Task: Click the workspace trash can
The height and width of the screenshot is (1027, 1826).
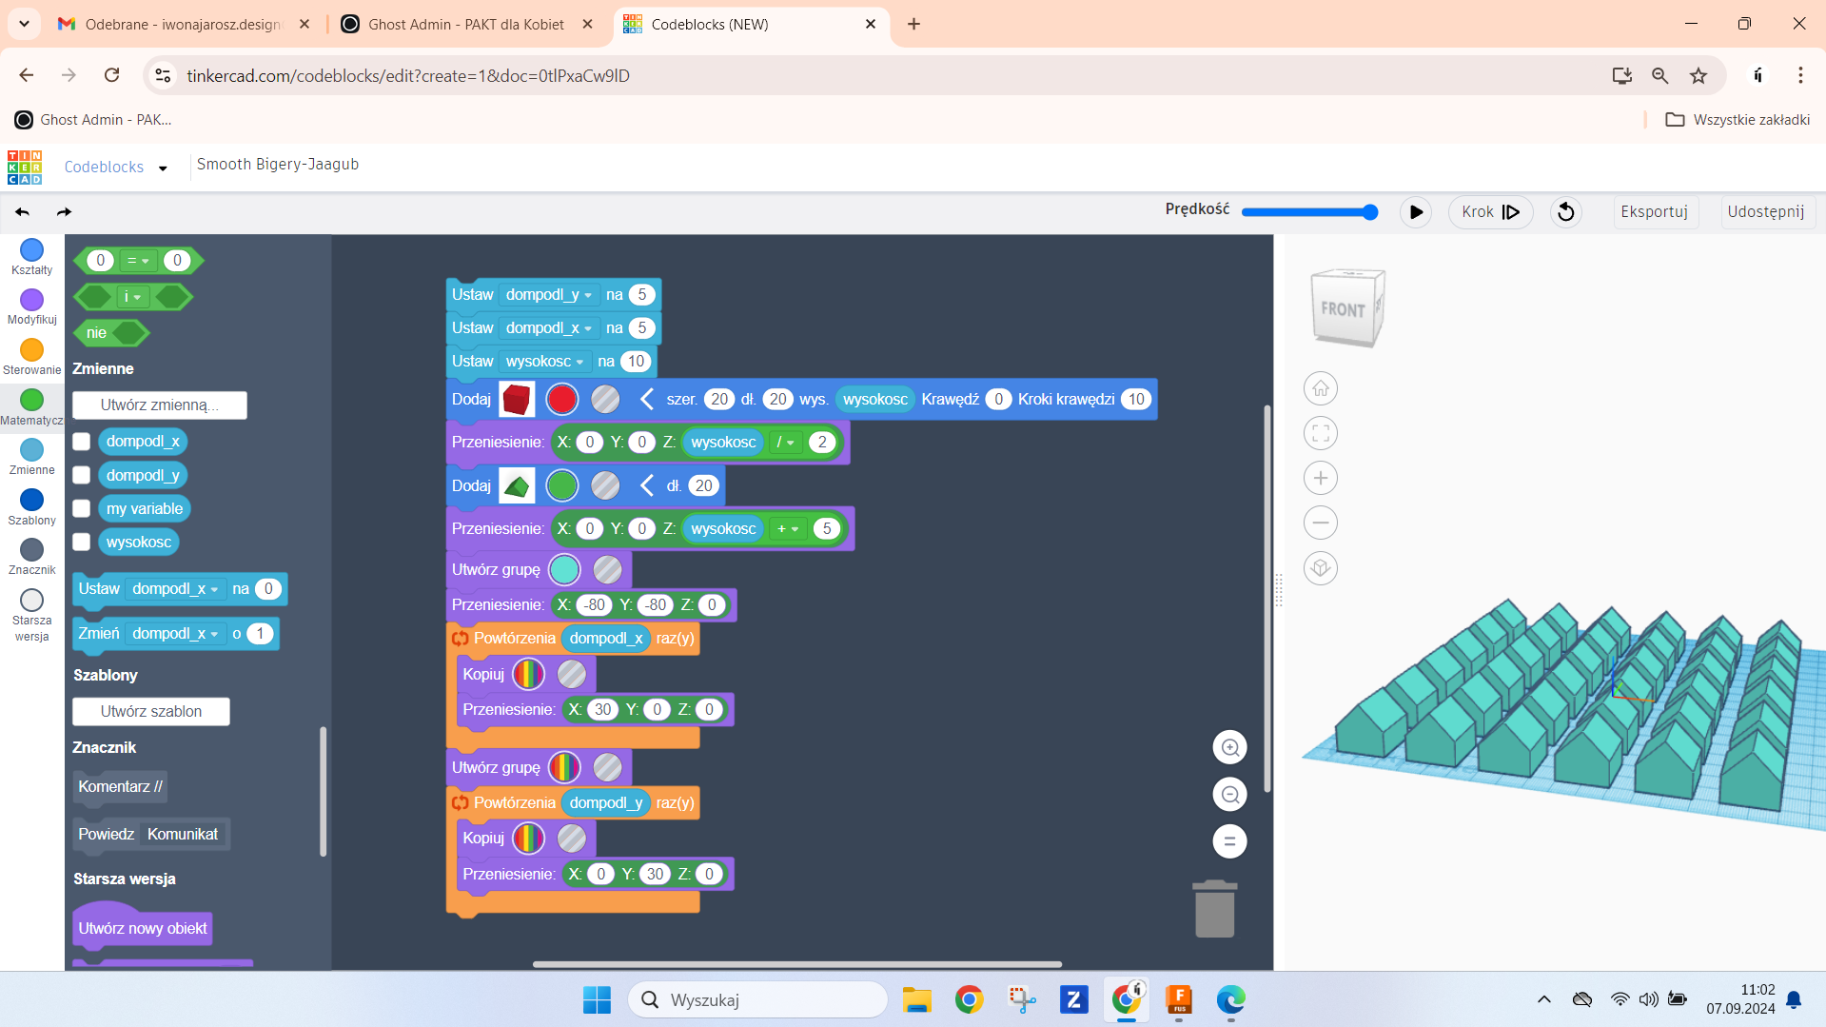Action: point(1214,909)
